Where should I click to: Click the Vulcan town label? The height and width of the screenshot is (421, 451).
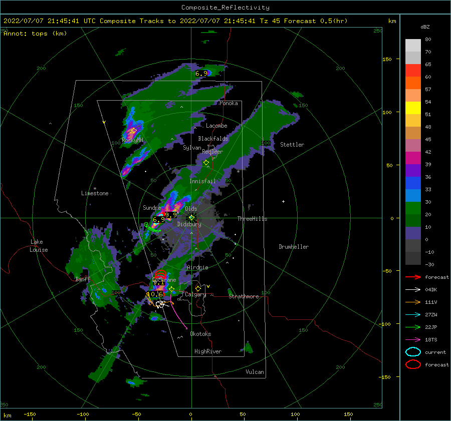click(255, 371)
